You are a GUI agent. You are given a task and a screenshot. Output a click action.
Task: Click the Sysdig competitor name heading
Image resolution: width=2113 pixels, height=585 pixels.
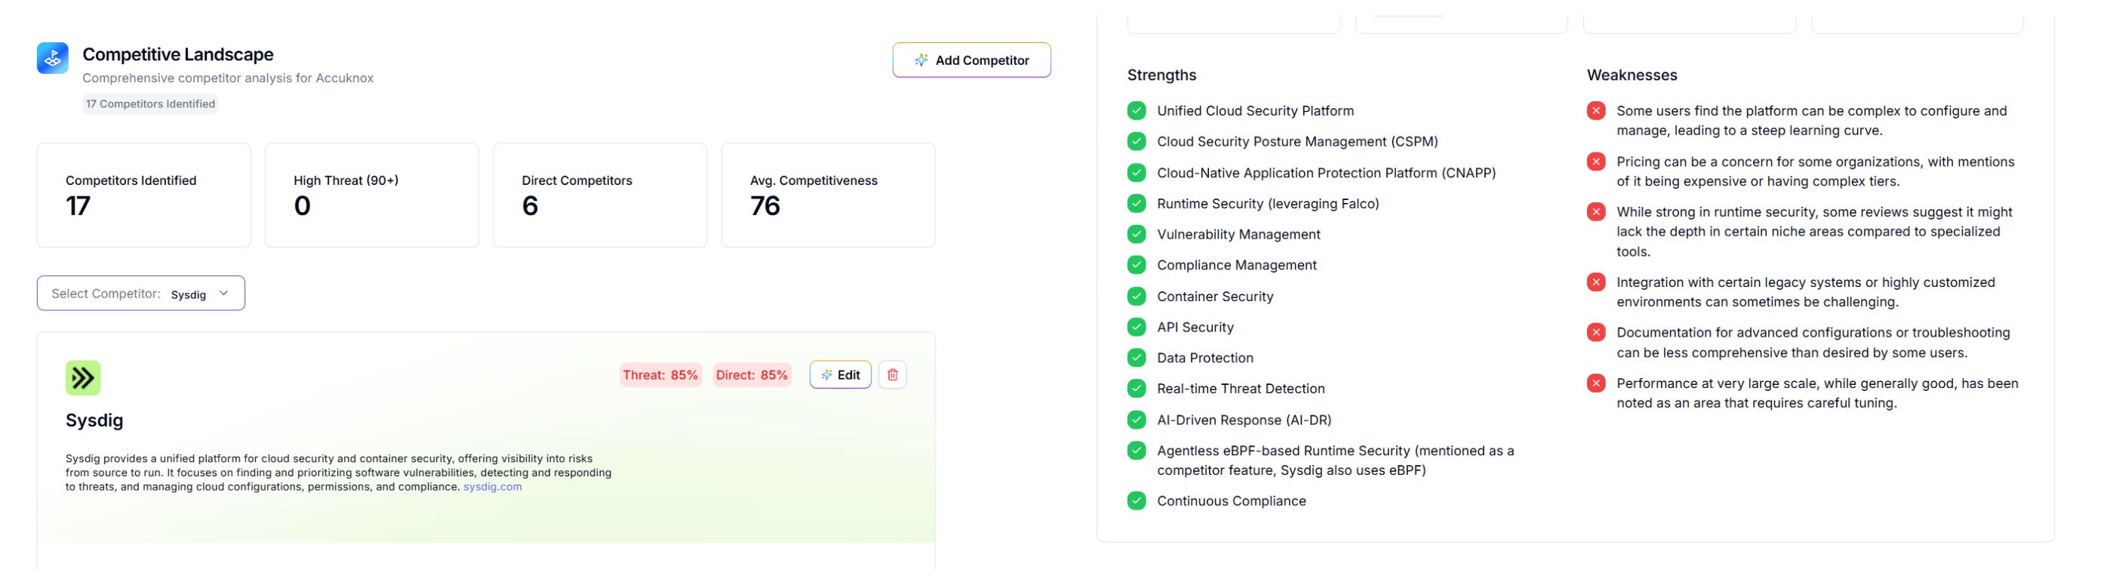click(94, 420)
